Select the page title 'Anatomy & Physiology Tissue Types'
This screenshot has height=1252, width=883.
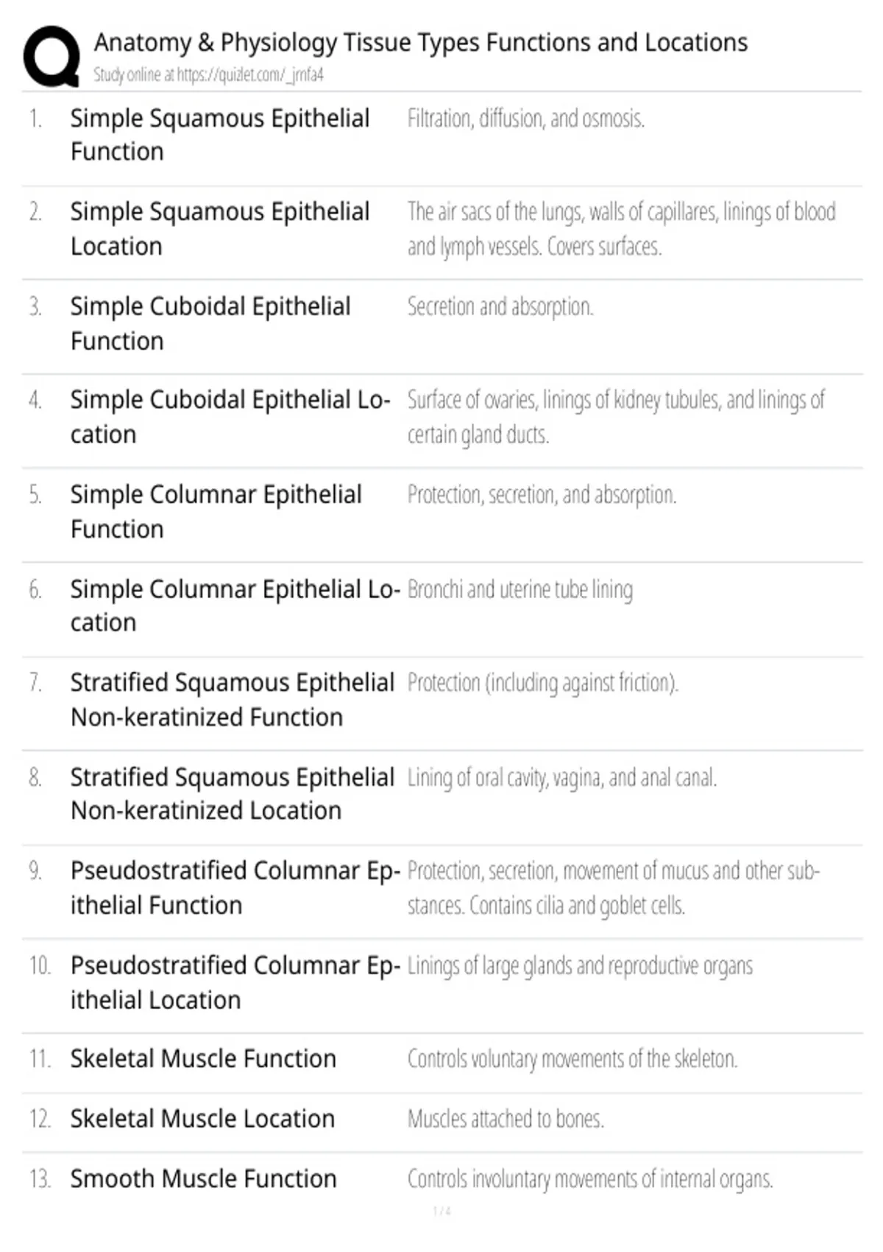point(421,43)
